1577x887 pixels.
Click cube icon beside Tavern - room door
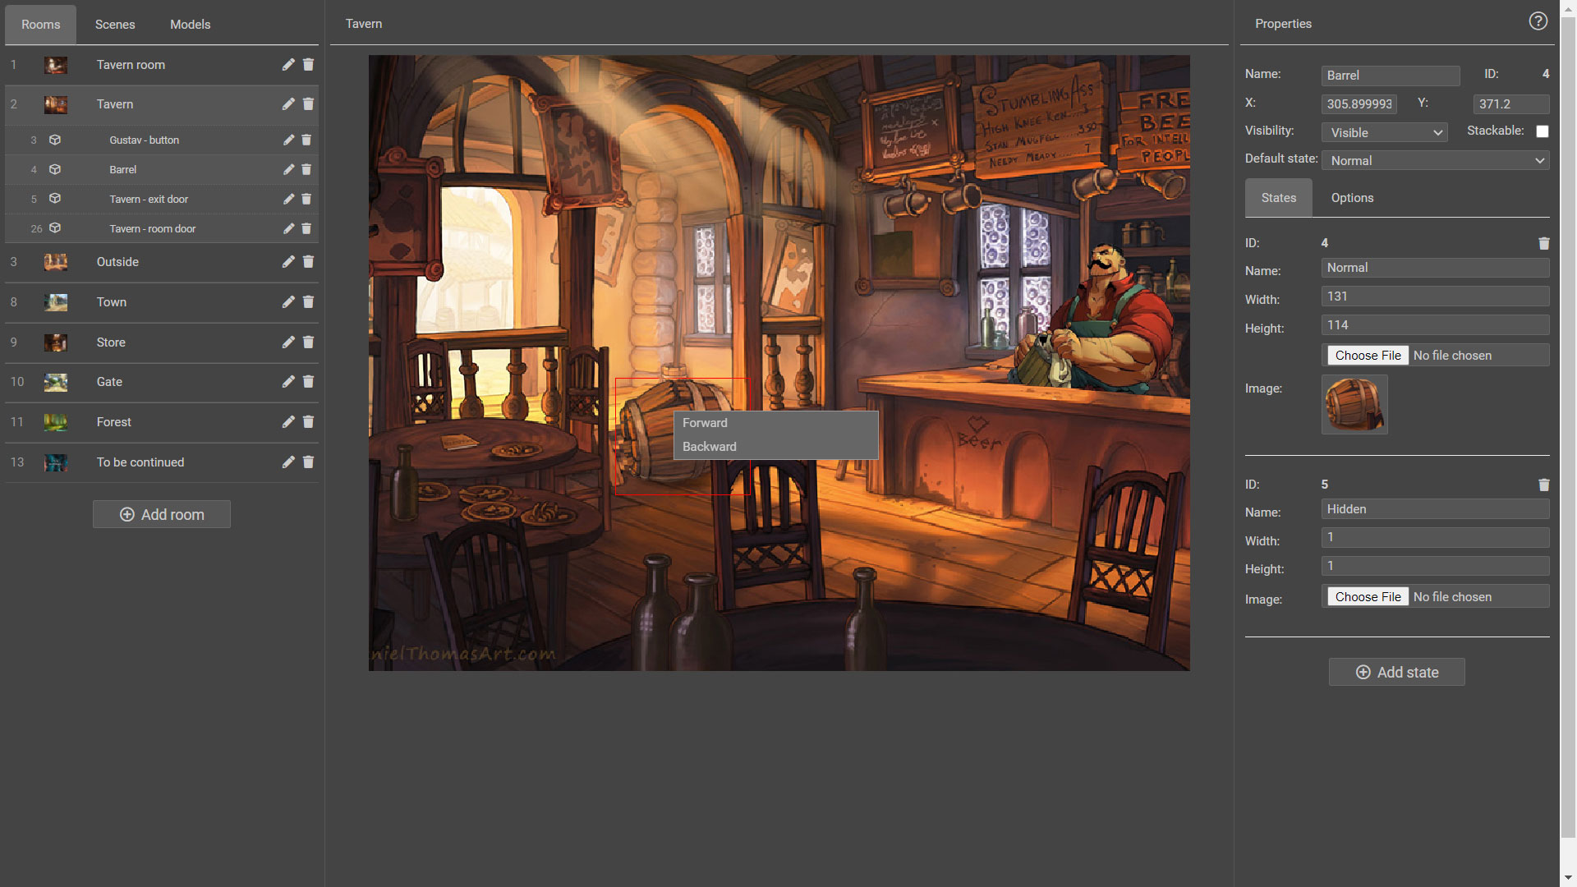point(55,228)
